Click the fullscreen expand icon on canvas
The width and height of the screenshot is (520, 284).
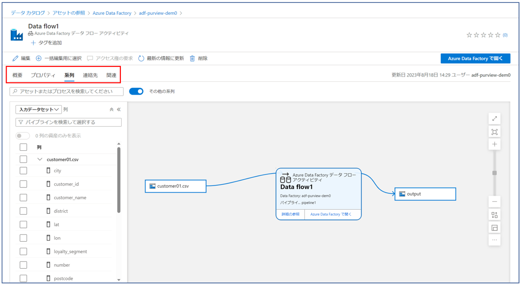(494, 119)
